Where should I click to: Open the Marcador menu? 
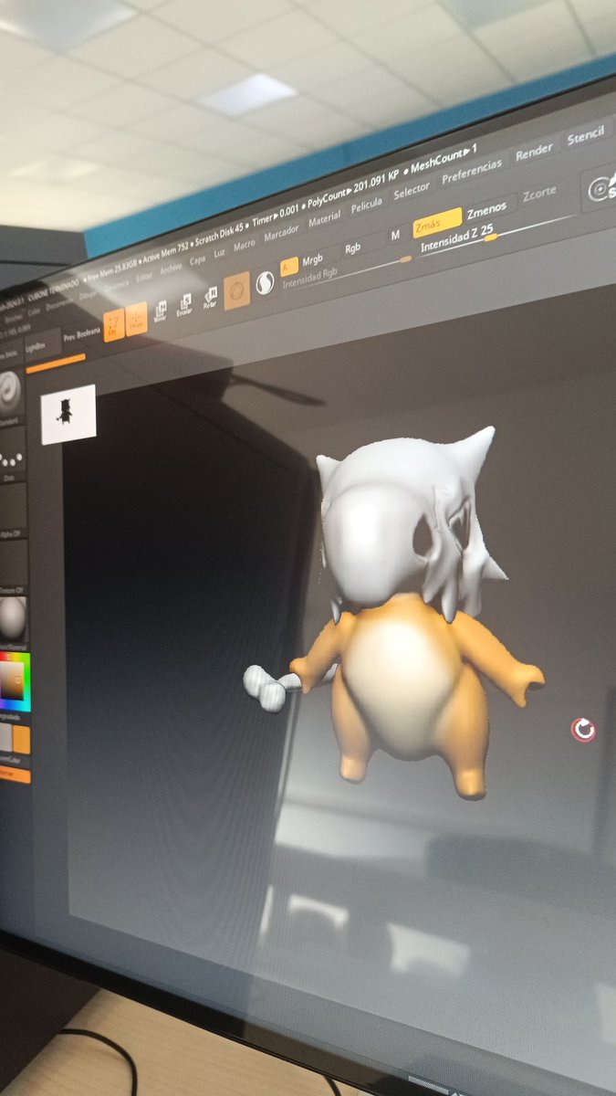281,235
